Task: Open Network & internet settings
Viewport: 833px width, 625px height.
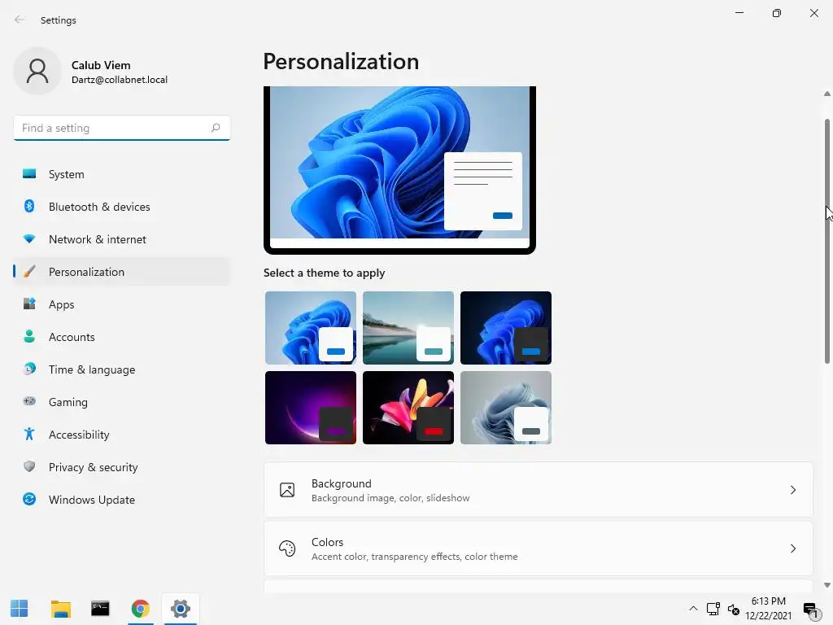Action: (x=122, y=239)
